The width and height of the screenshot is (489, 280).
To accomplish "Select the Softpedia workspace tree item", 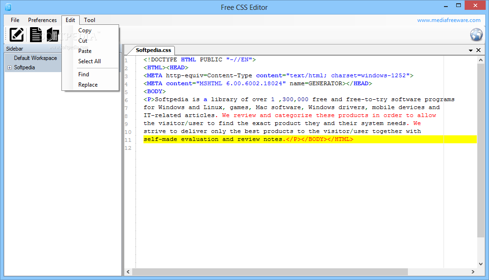I will tap(24, 67).
